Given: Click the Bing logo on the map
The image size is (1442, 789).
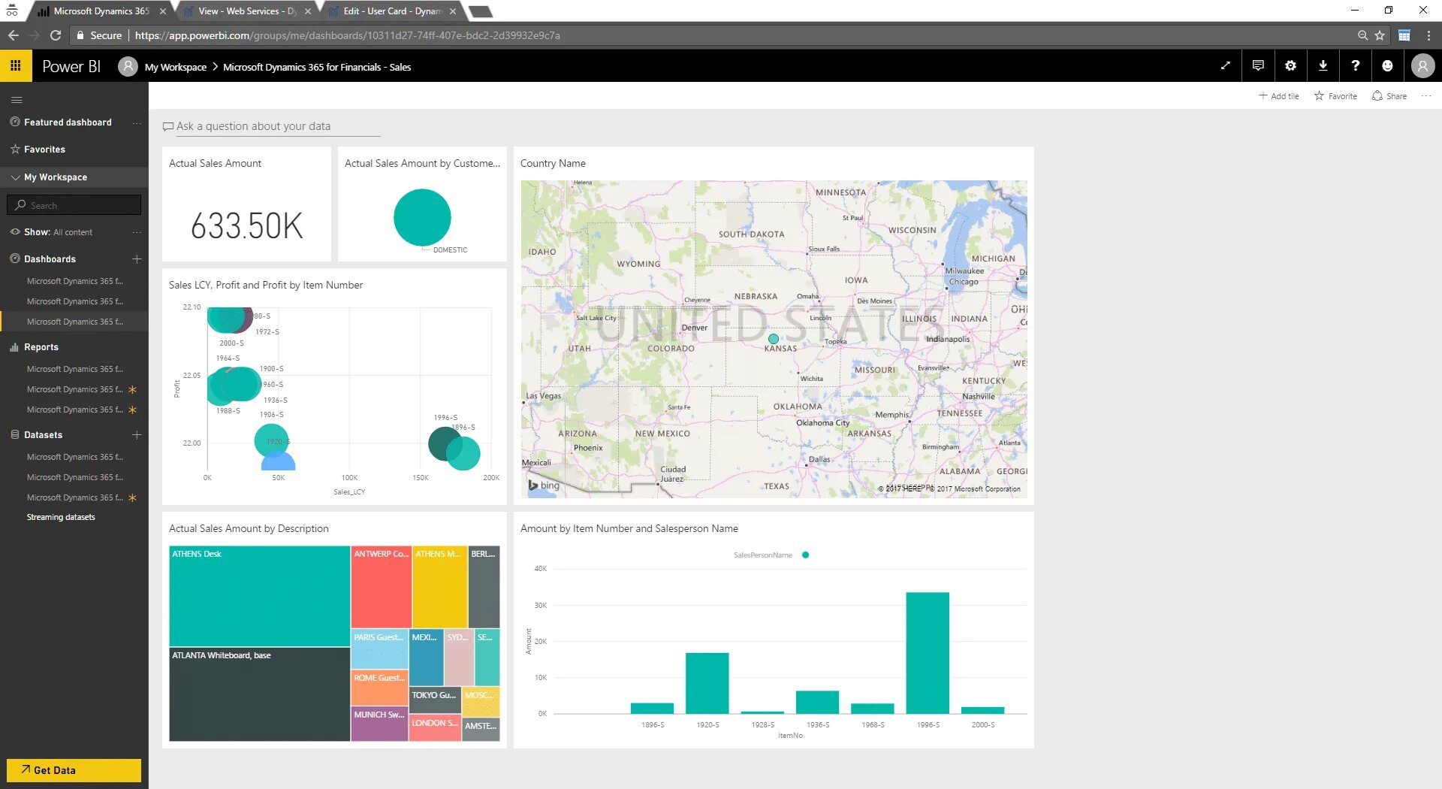Looking at the screenshot, I should (545, 485).
